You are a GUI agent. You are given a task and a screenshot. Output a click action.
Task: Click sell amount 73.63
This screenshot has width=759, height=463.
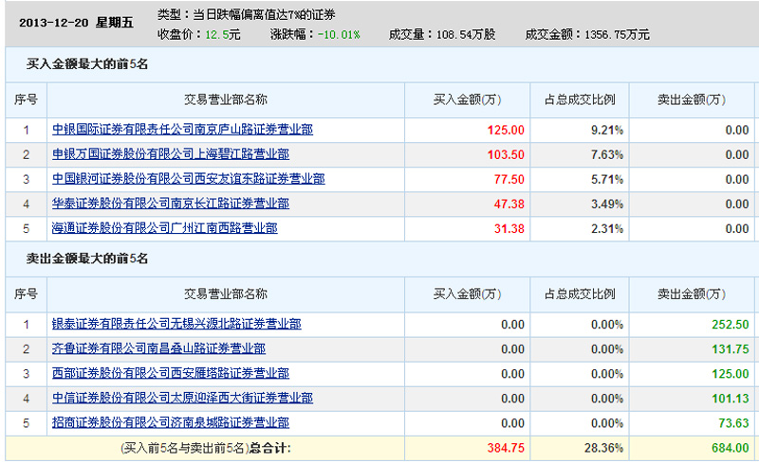(x=733, y=423)
